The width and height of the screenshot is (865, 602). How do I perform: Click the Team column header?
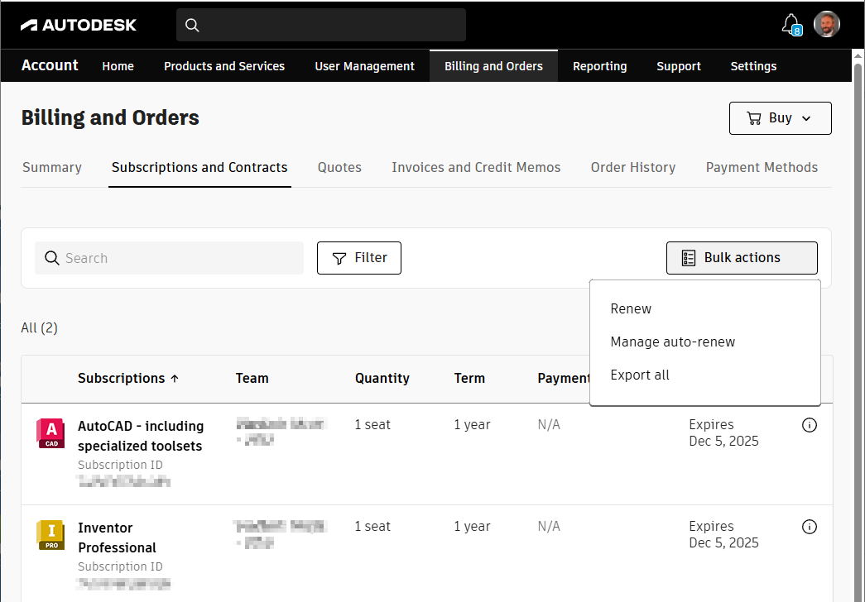coord(252,378)
